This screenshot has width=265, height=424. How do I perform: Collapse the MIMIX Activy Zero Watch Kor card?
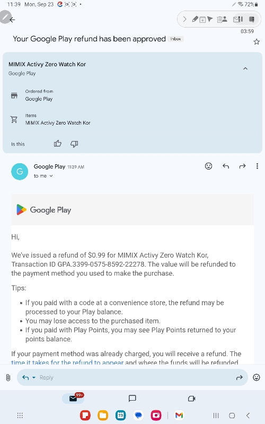pyautogui.click(x=245, y=68)
